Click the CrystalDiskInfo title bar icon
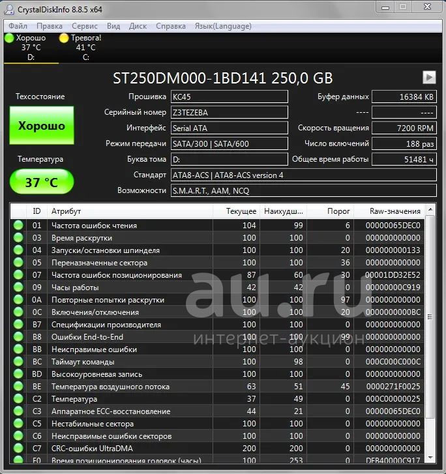Screen dimensions: 446x474 click(x=9, y=10)
